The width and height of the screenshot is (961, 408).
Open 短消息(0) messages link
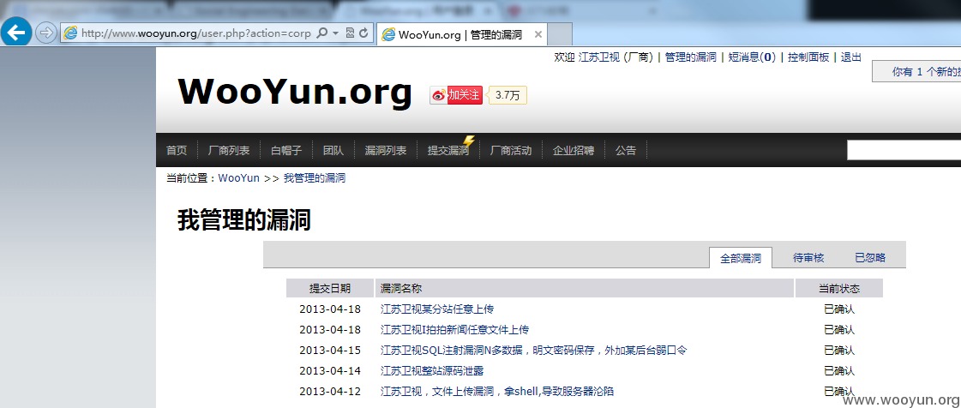click(752, 57)
